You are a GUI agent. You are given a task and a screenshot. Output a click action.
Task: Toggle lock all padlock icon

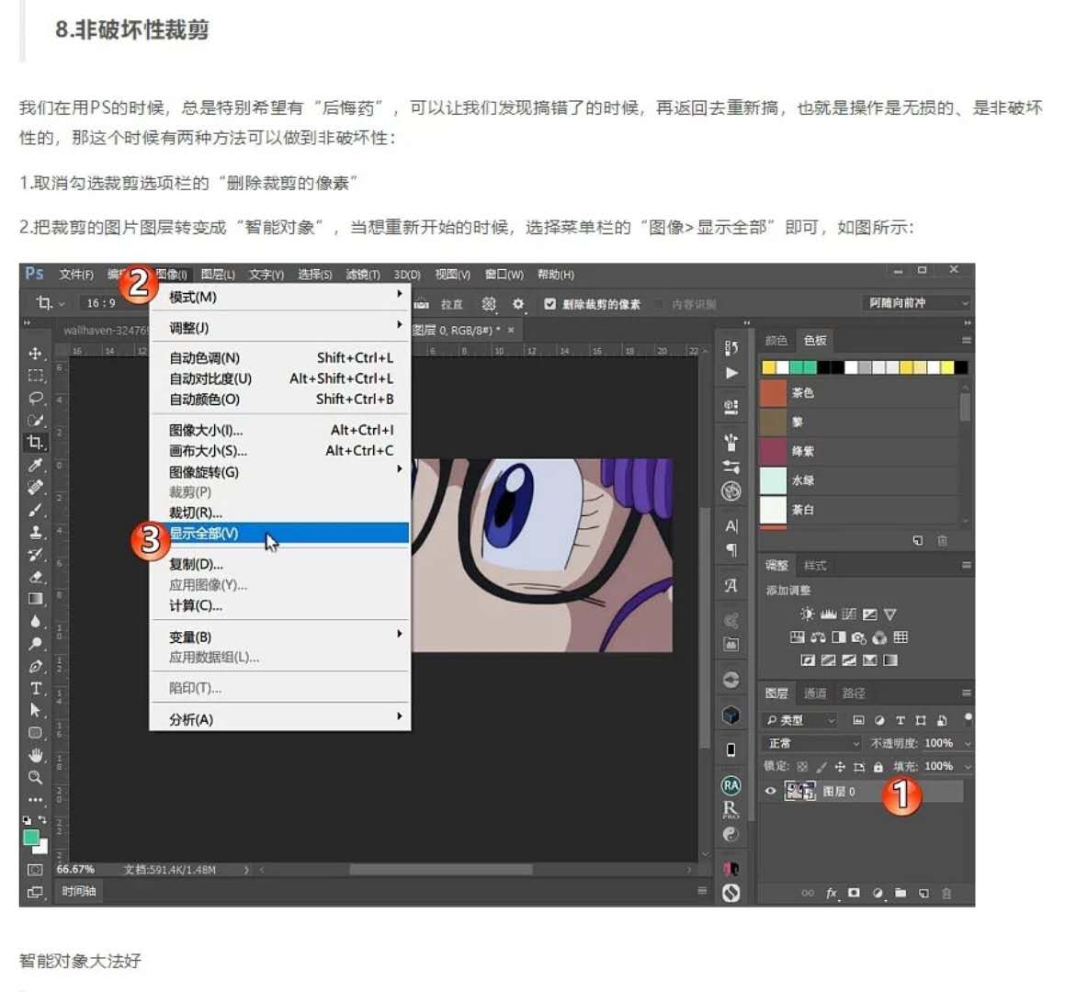pos(878,767)
